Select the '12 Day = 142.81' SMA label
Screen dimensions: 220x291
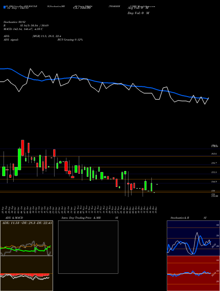[17, 8]
